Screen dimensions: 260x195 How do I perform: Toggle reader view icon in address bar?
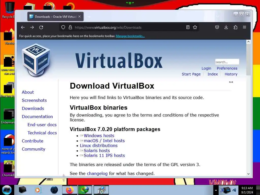188,27
